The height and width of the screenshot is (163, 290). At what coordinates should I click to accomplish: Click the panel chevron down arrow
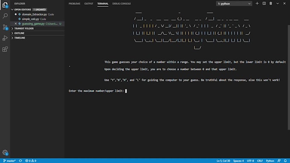click(278, 3)
